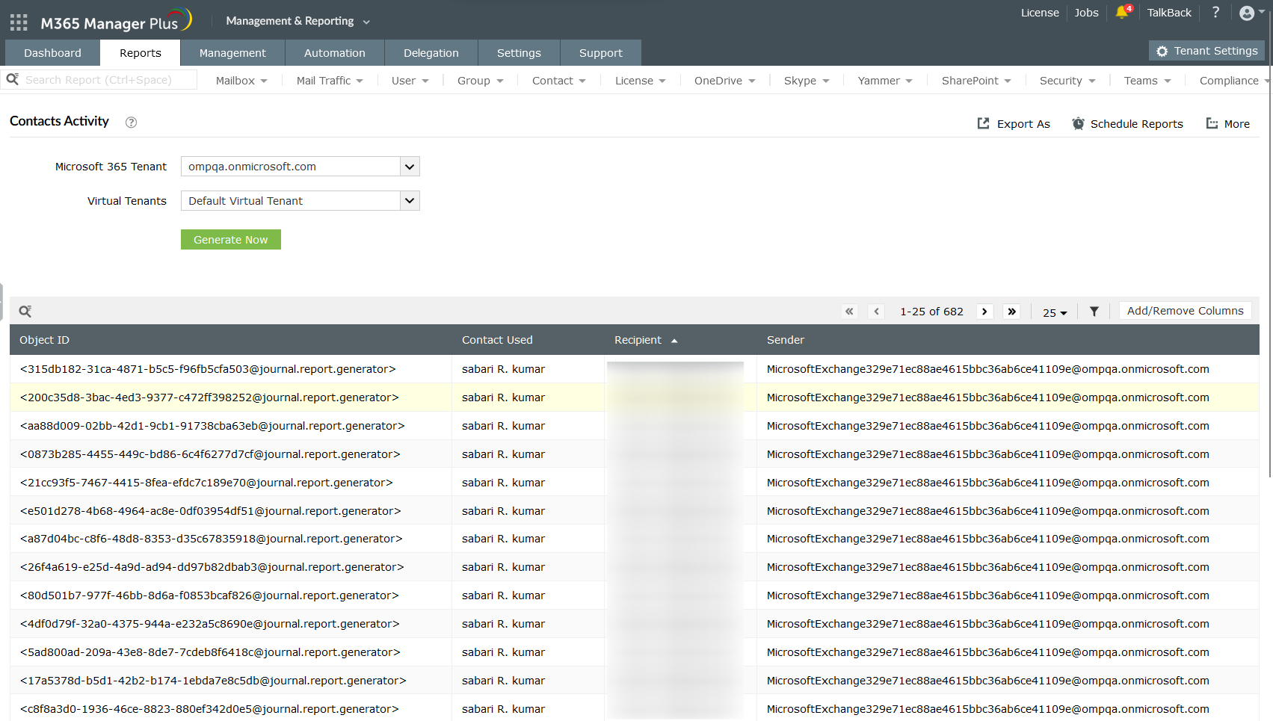Expand the Management & Reporting dropdown
This screenshot has width=1273, height=721.
(x=298, y=21)
